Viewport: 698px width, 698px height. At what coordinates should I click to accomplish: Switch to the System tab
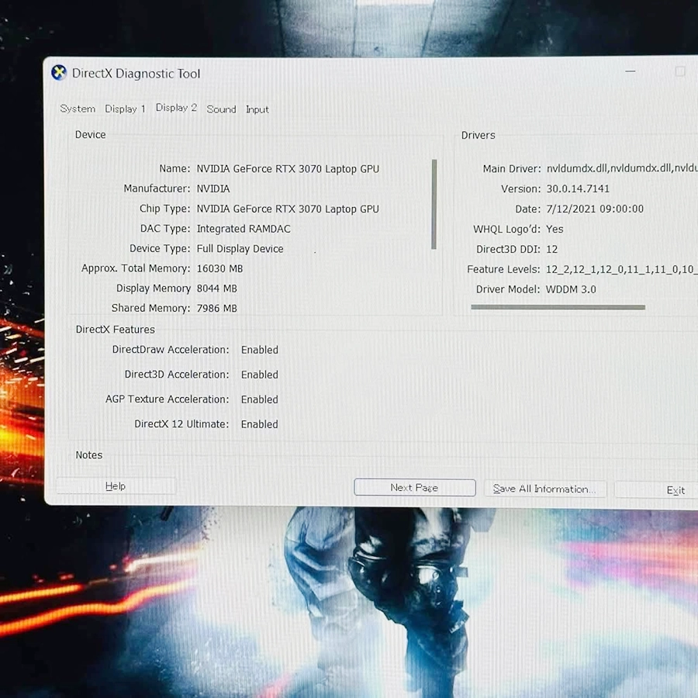point(78,109)
